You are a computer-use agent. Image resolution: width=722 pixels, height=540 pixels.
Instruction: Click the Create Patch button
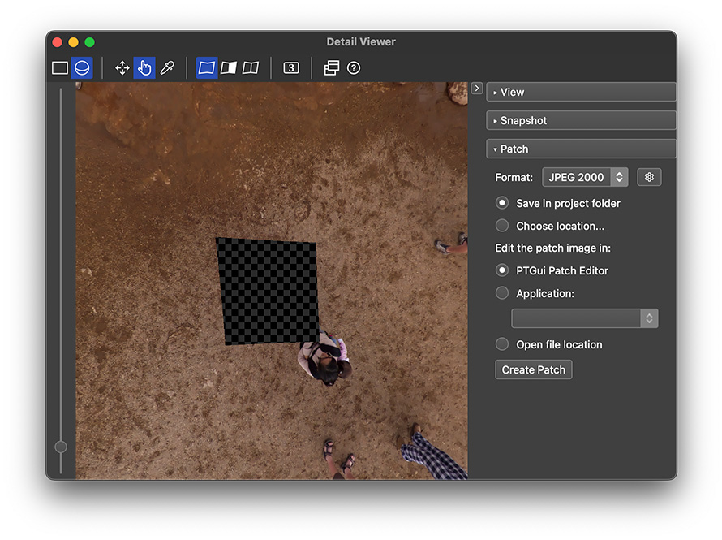534,370
